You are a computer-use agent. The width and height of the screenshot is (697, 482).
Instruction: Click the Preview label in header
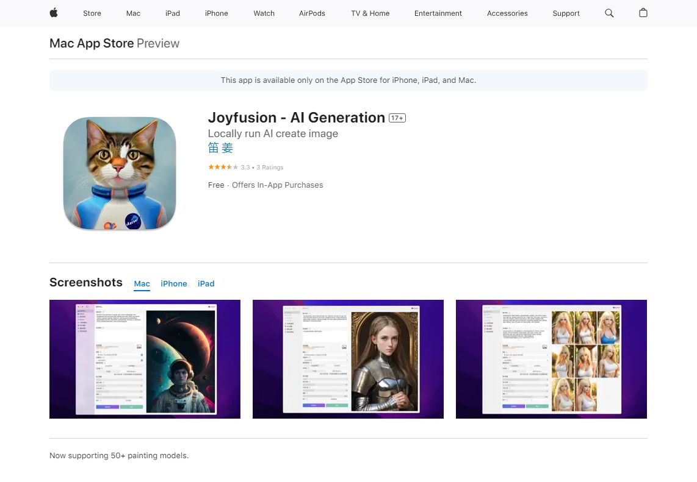point(158,43)
